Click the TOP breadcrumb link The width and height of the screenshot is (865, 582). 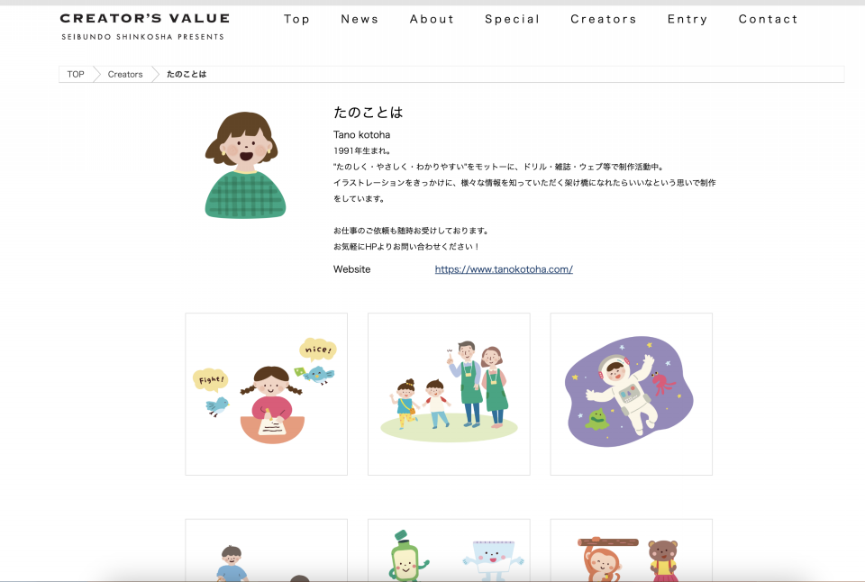pyautogui.click(x=76, y=74)
